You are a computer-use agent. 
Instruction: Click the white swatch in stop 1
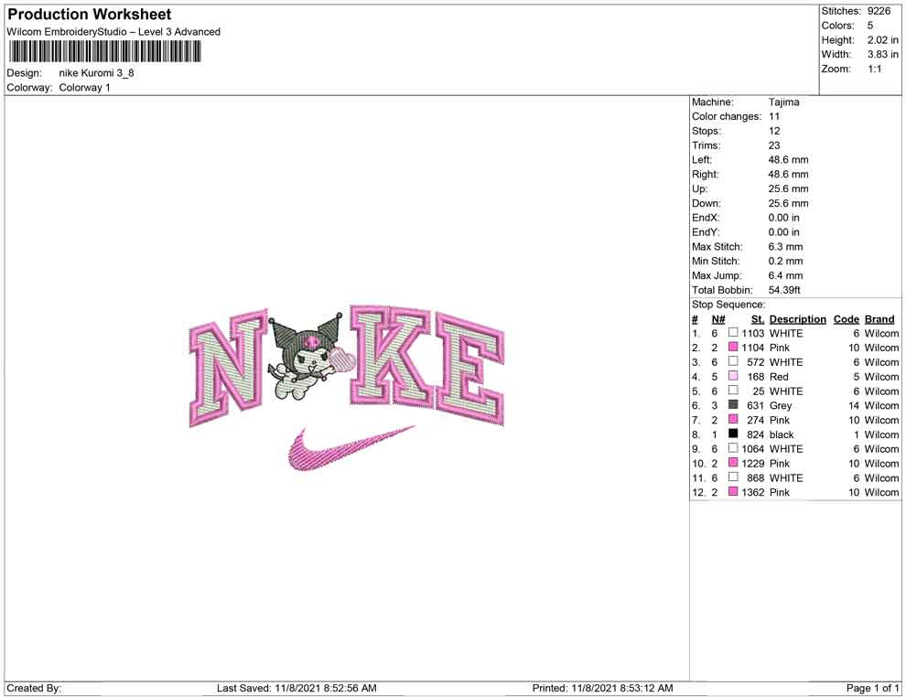(x=733, y=333)
